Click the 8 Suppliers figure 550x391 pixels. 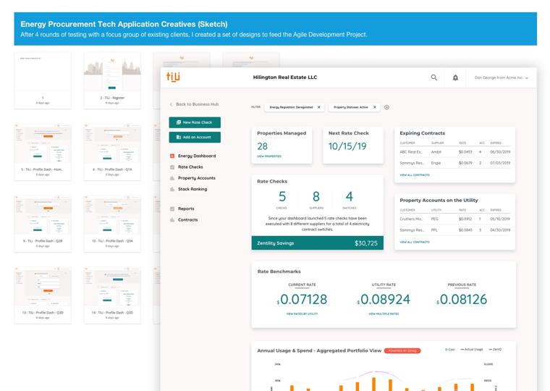pyautogui.click(x=316, y=196)
